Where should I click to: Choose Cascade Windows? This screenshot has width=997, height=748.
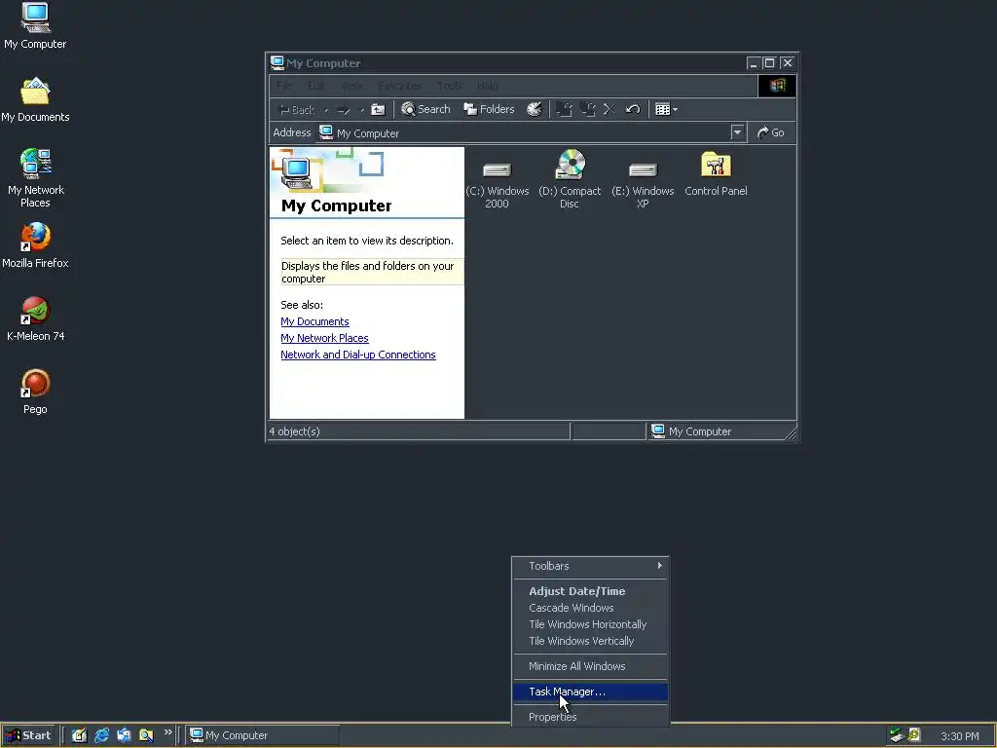[x=591, y=608]
